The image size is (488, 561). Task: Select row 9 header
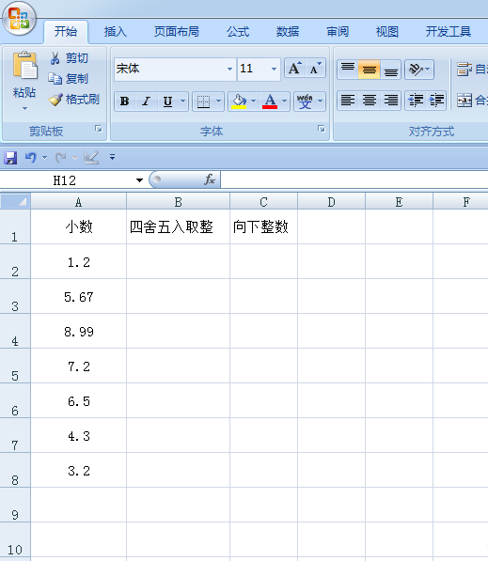pyautogui.click(x=15, y=505)
